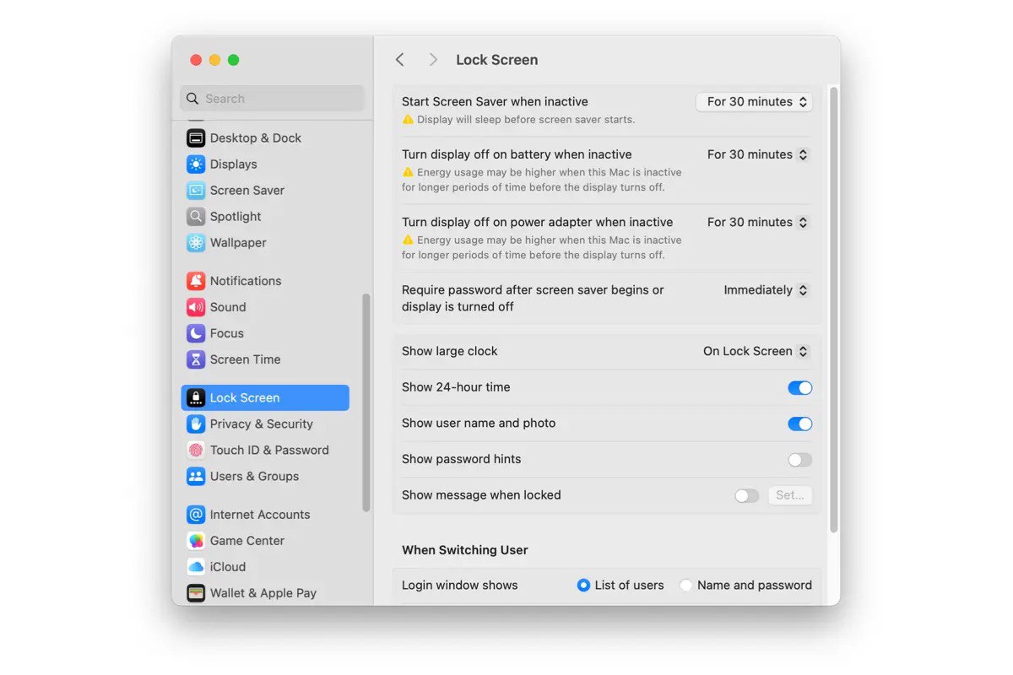Click the Displays sun icon
Viewport: 1013px width, 675px height.
click(196, 165)
